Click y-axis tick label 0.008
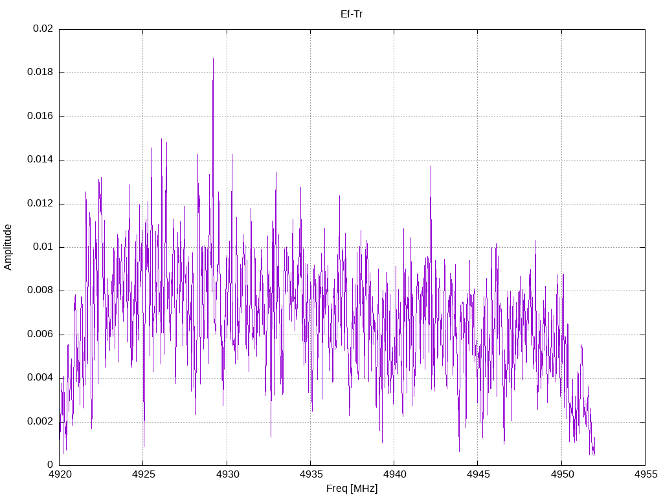The height and width of the screenshot is (497, 663). 40,291
